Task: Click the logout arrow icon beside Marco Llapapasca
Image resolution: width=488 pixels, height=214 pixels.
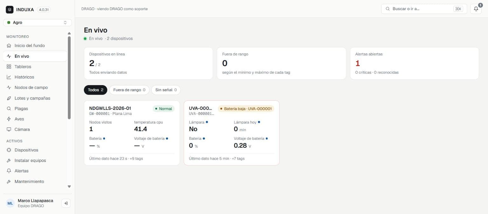Action: [66, 203]
